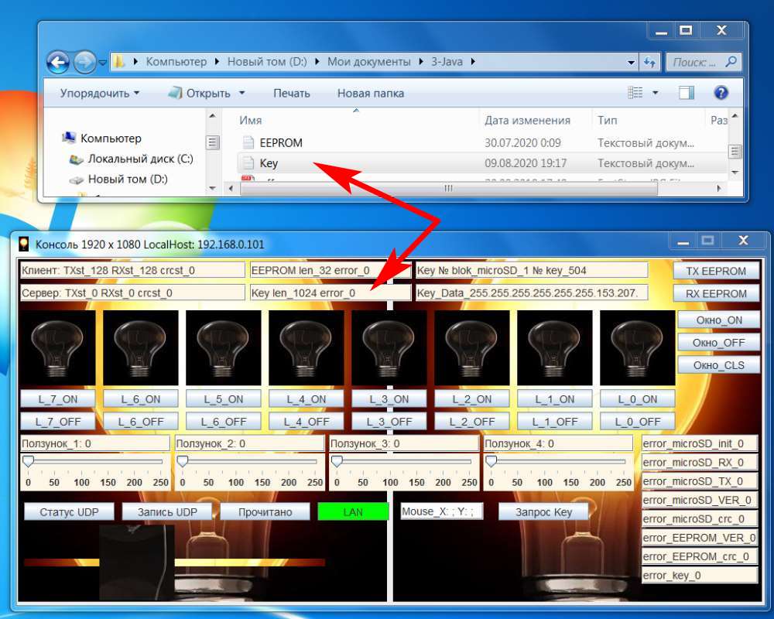The width and height of the screenshot is (774, 619).
Task: Click the Forward navigation arrow in Explorer
Action: (x=84, y=62)
